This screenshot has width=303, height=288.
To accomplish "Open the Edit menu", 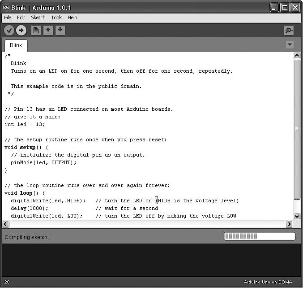I will 21,17.
